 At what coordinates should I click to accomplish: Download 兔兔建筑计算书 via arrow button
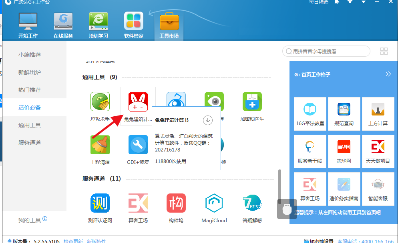click(x=208, y=120)
